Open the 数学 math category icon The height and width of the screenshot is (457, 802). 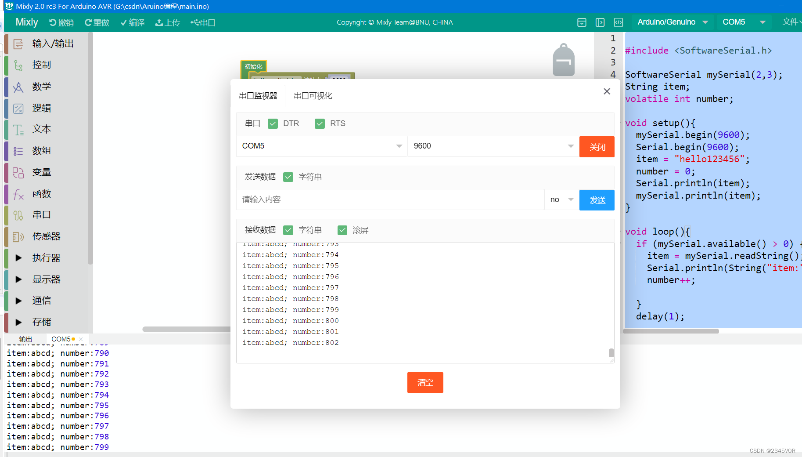pyautogui.click(x=18, y=87)
